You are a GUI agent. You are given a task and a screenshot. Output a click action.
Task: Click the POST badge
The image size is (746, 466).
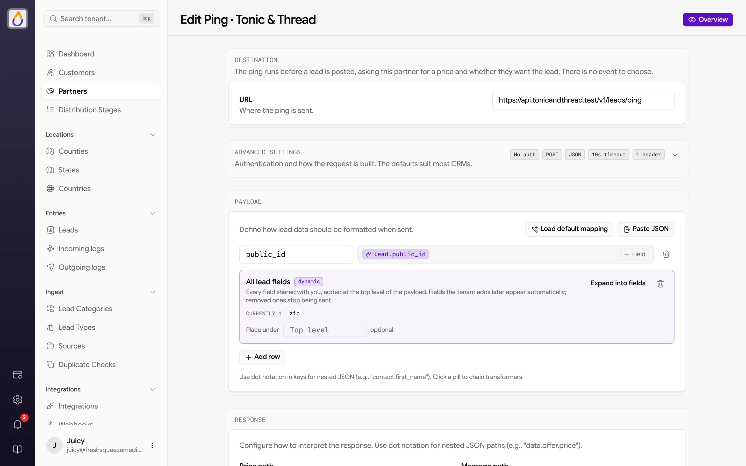click(552, 155)
